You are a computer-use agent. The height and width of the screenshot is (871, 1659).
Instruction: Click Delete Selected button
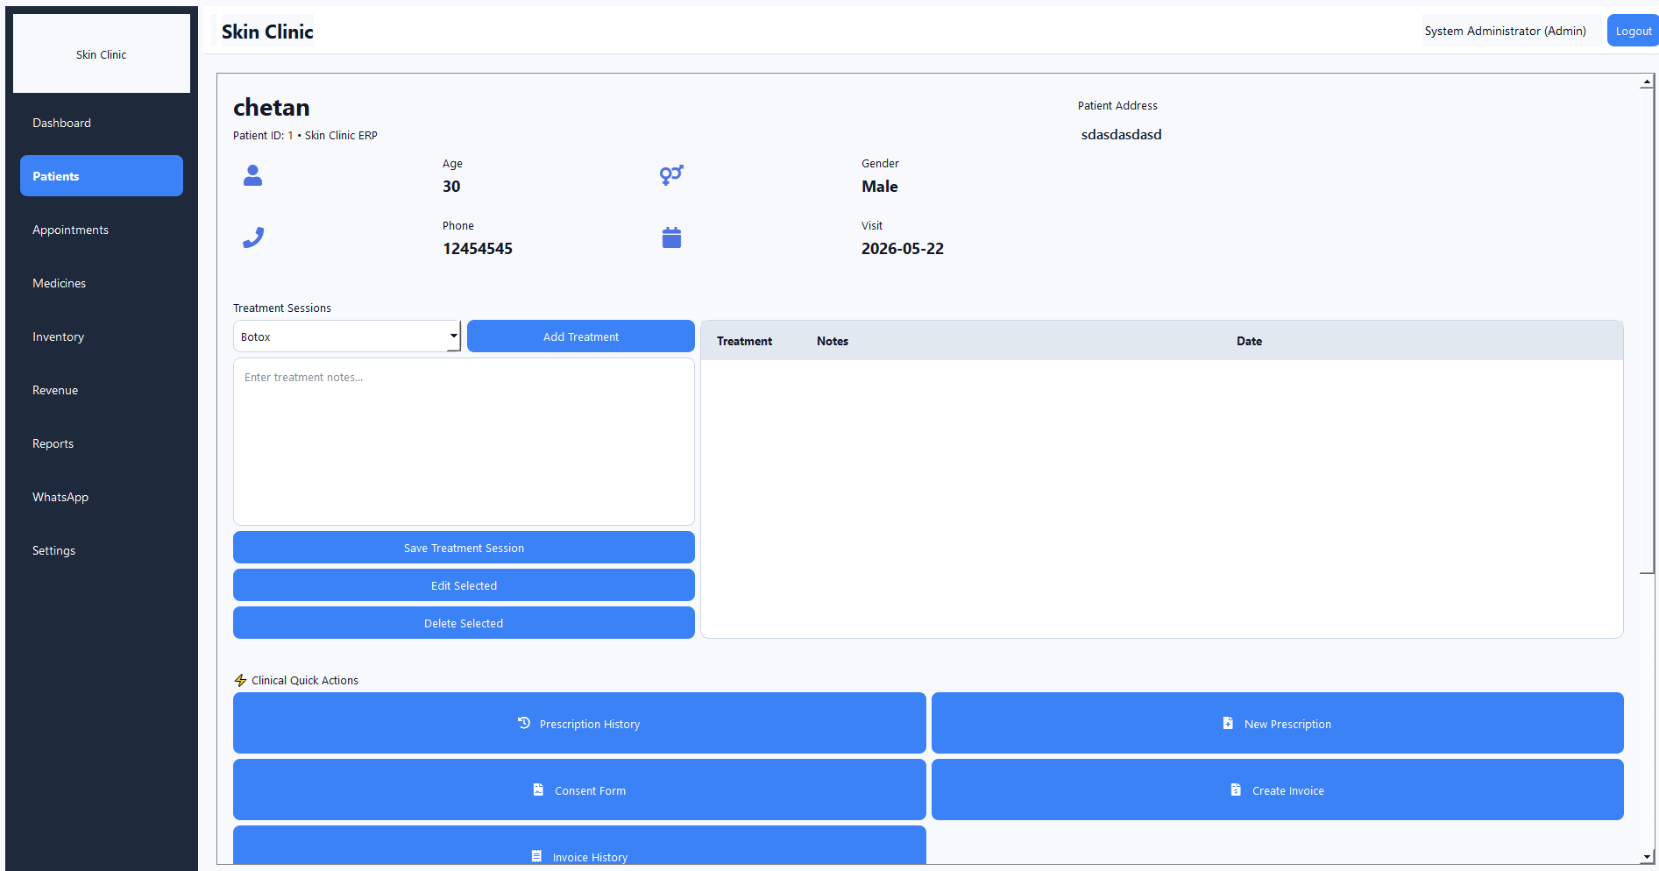point(464,623)
